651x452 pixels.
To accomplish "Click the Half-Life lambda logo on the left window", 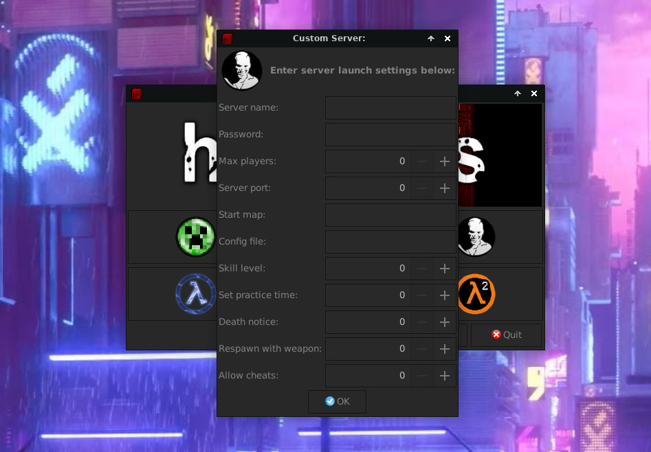I will 196,293.
